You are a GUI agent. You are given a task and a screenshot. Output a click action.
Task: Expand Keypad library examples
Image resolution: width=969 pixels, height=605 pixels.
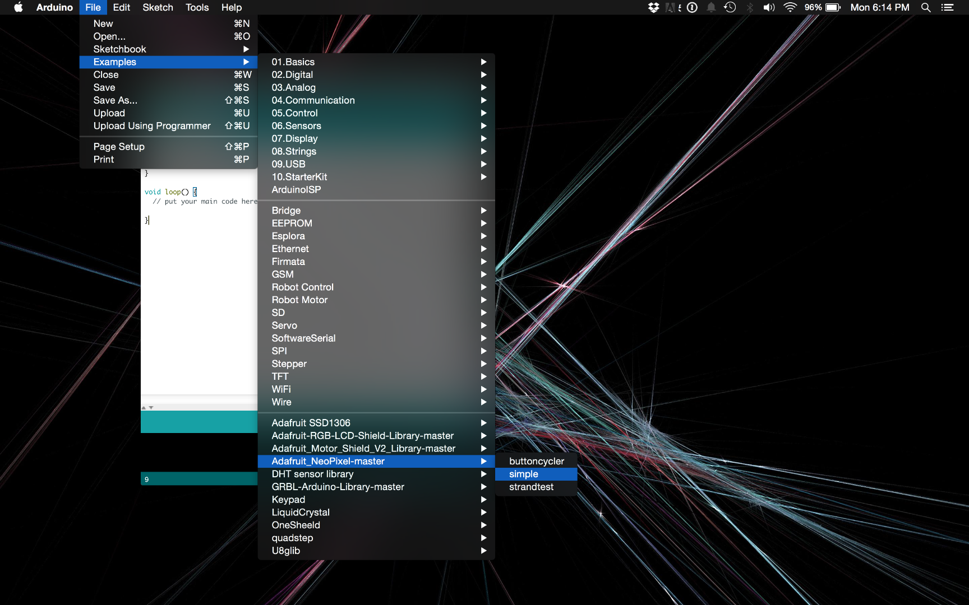(376, 500)
